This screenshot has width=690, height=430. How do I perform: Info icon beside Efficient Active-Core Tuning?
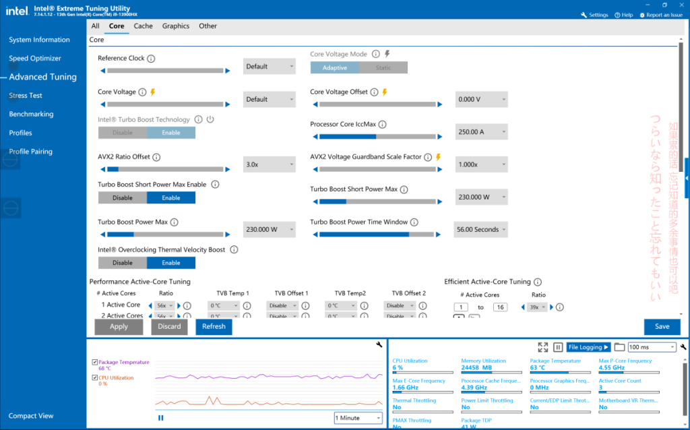click(538, 282)
